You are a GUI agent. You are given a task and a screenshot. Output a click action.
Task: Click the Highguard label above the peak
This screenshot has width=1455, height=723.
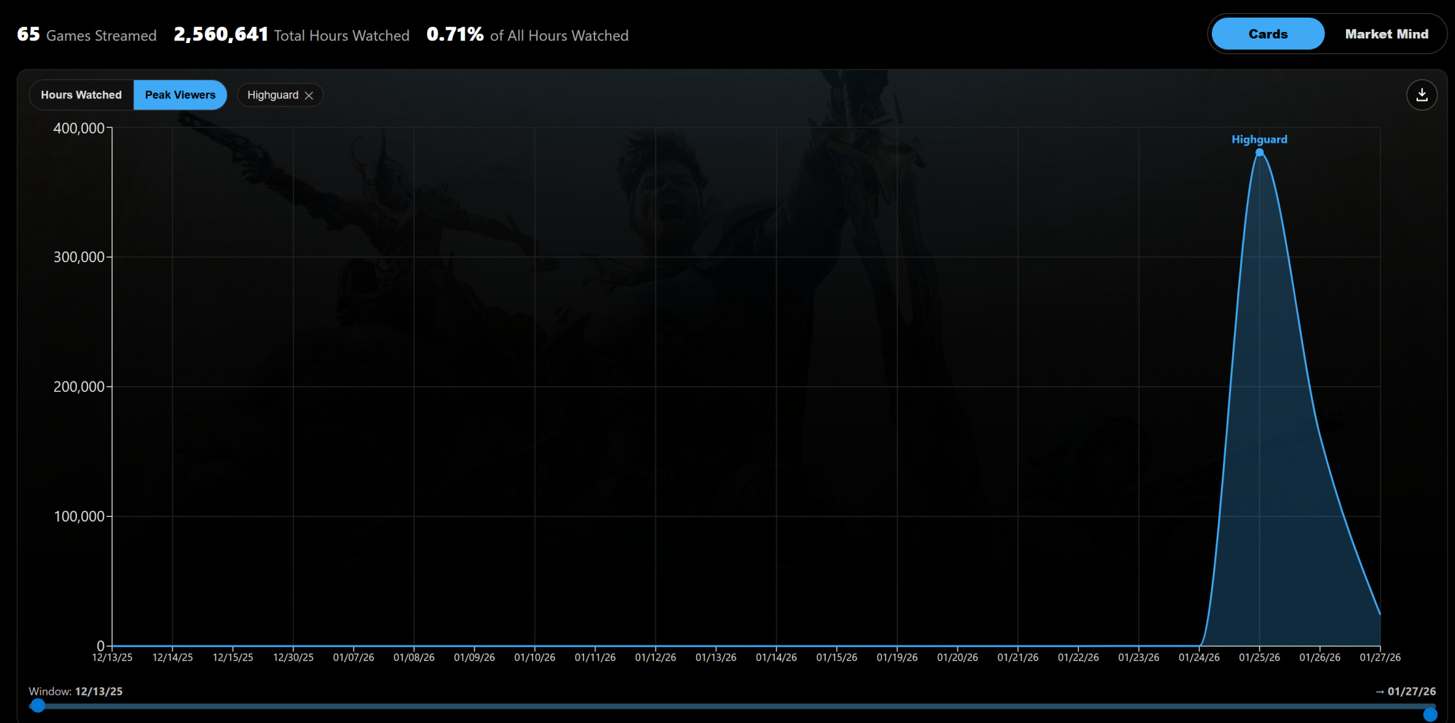(1259, 140)
